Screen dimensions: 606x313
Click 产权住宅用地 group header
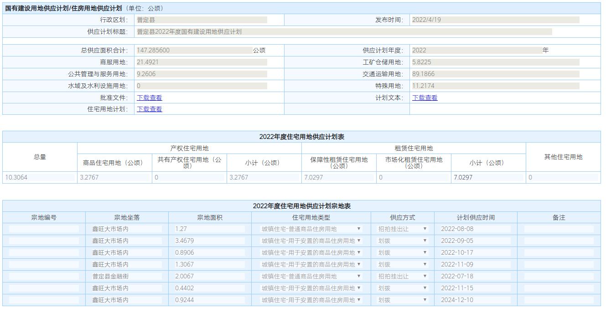coord(189,148)
